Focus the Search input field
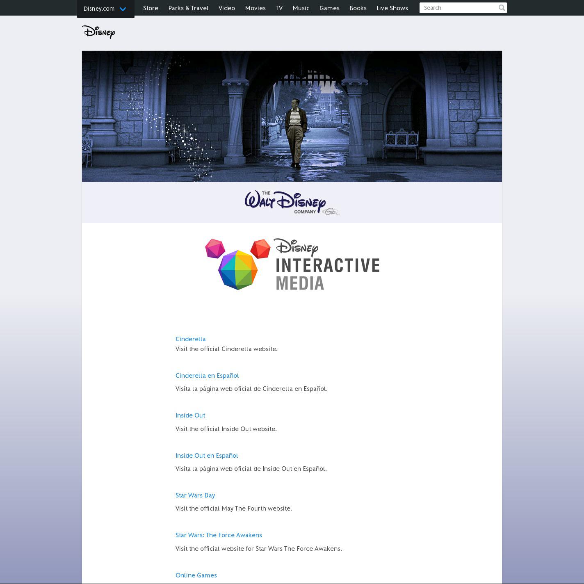This screenshot has width=584, height=584. [x=458, y=8]
